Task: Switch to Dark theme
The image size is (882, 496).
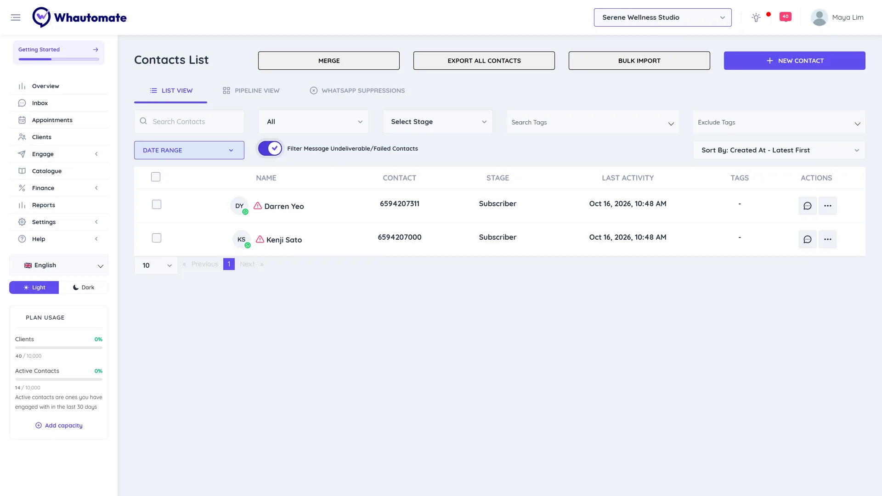Action: pyautogui.click(x=84, y=287)
